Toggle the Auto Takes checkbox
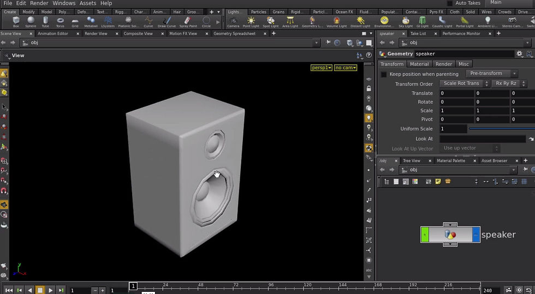The image size is (535, 294). click(449, 3)
